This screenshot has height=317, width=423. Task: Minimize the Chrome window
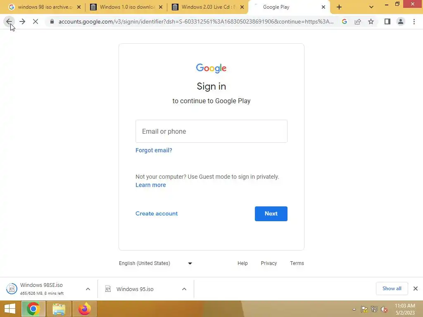point(387,4)
